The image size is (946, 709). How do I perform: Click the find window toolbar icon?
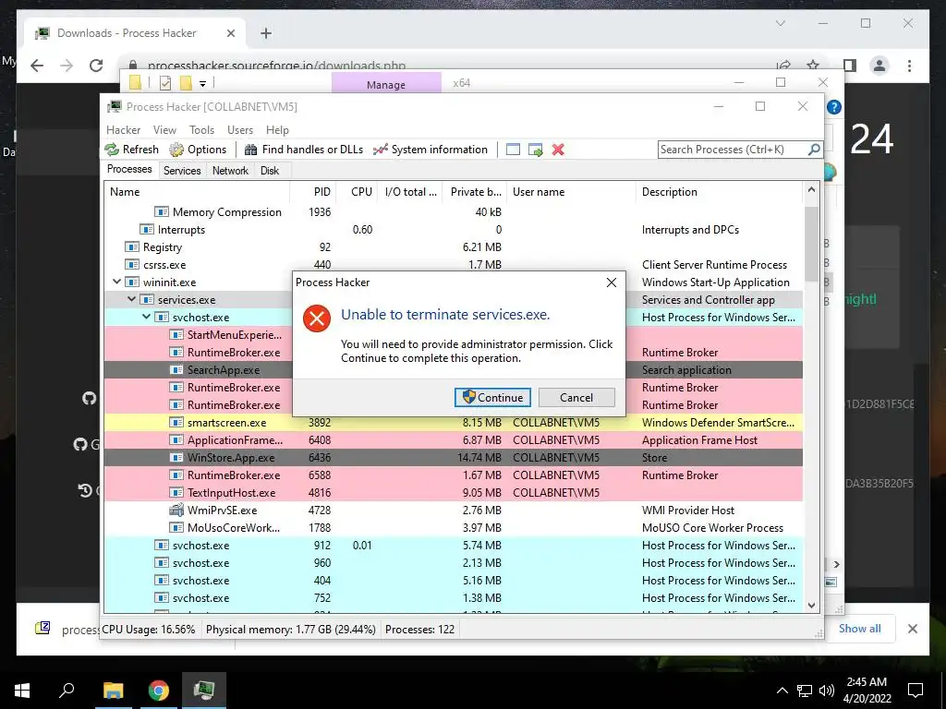tap(513, 150)
